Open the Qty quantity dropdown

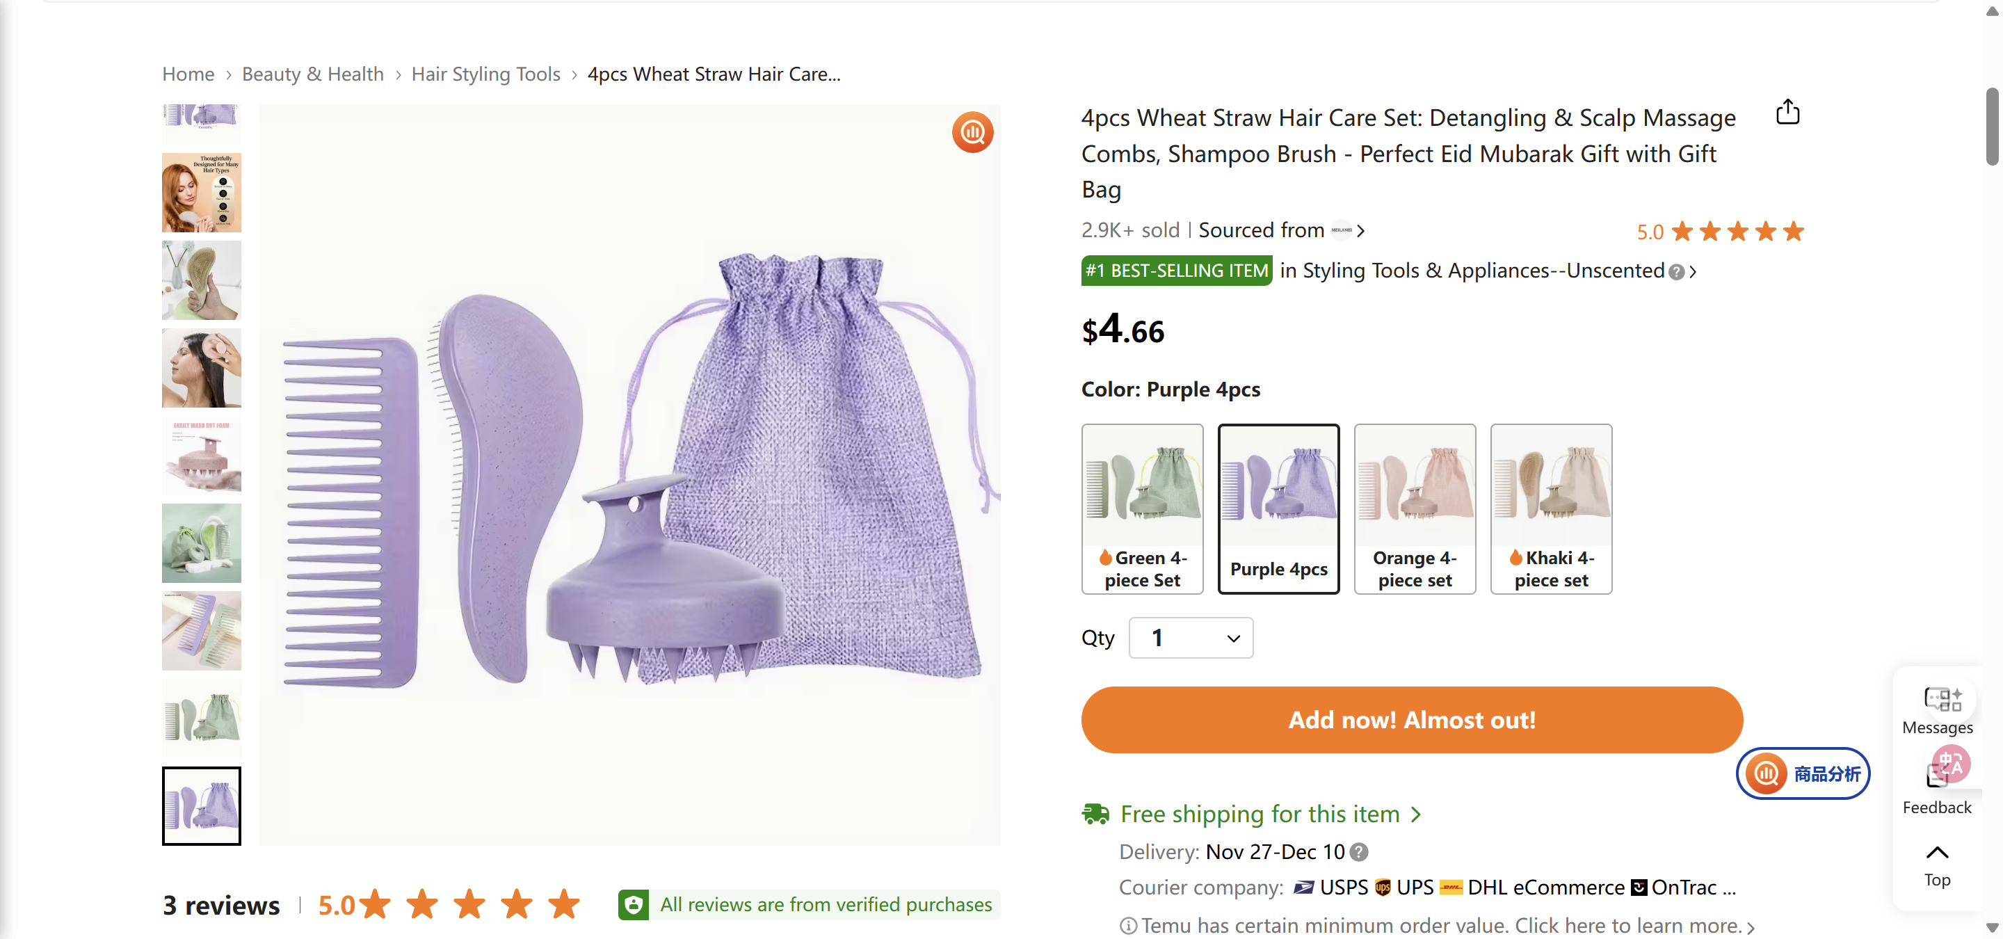tap(1190, 639)
